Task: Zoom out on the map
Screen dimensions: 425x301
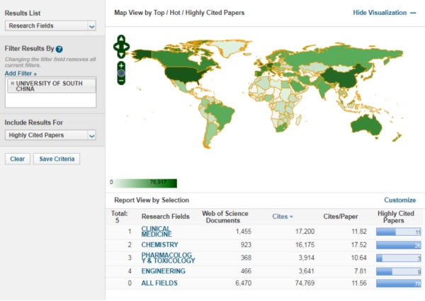Action: click(x=121, y=80)
